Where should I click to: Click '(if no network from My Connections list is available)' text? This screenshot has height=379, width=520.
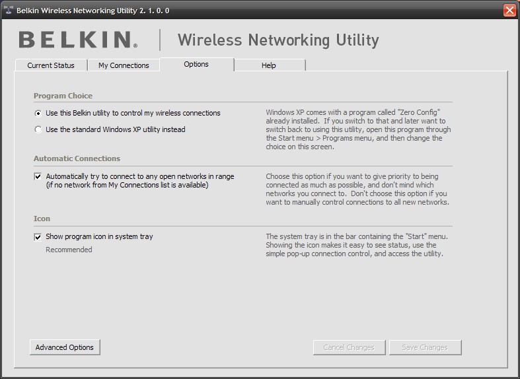[127, 185]
